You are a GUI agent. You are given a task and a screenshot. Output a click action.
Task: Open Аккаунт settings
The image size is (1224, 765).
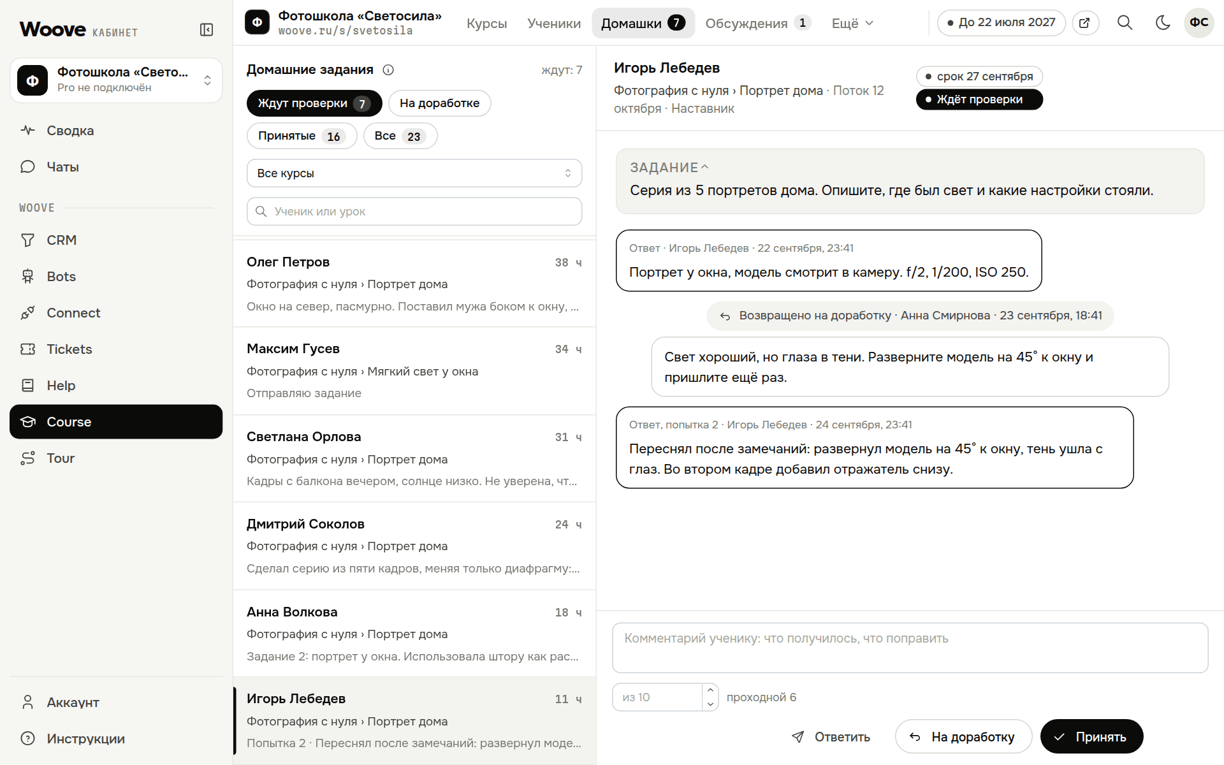pos(116,703)
